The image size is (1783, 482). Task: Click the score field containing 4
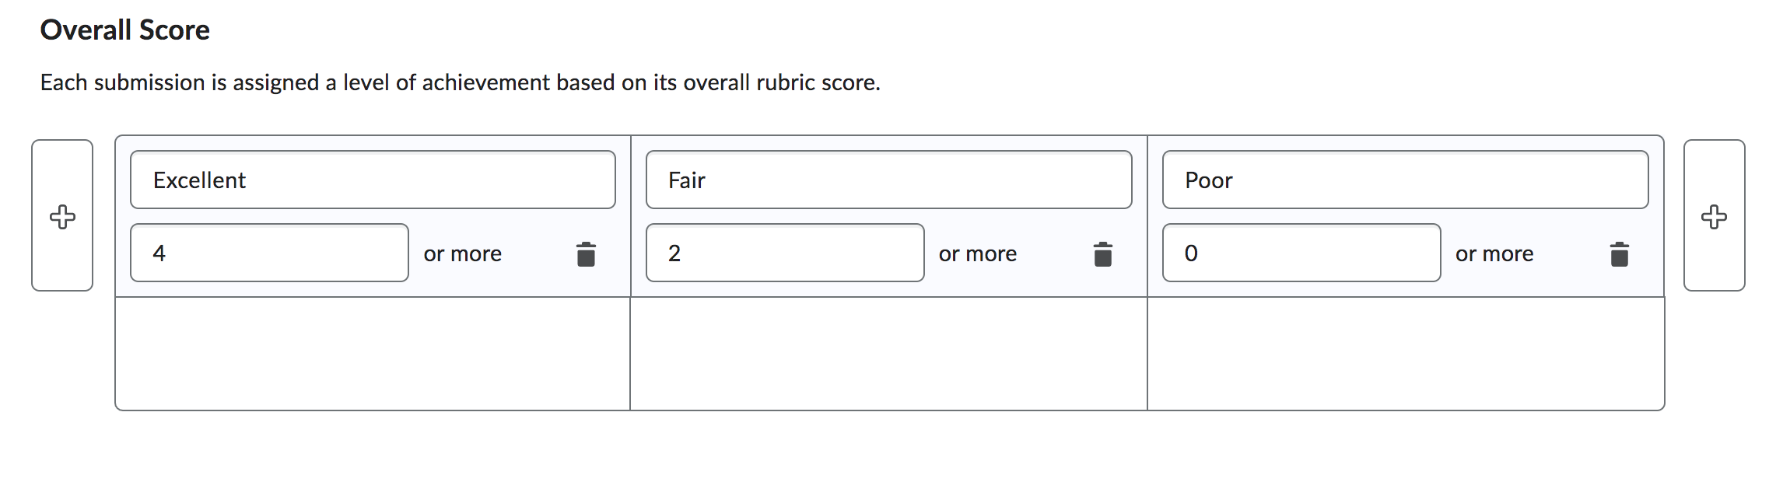(270, 253)
